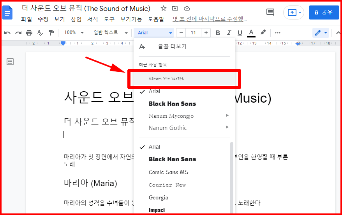The width and height of the screenshot is (342, 215).
Task: Select the paint format tool
Action: (51, 33)
